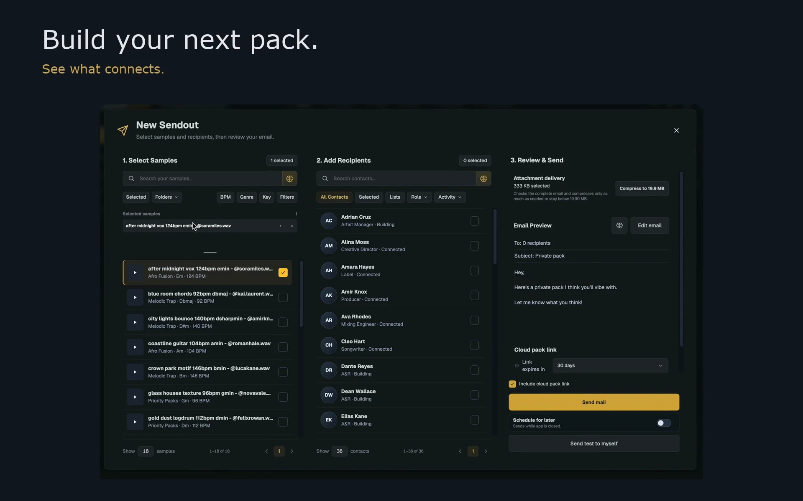
Task: Open the Role filter dropdown
Action: [419, 197]
